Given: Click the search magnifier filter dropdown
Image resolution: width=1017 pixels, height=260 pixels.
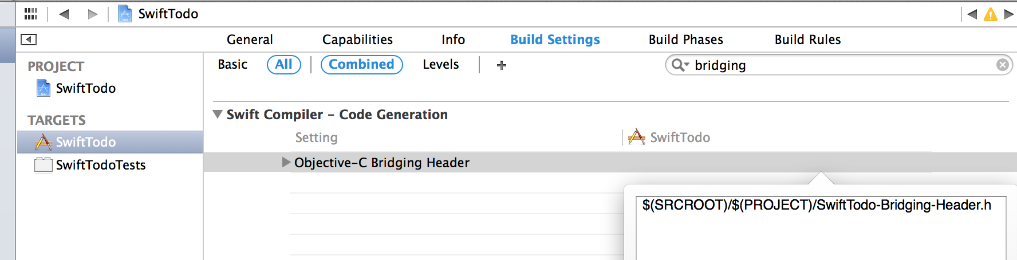Looking at the screenshot, I should (680, 65).
